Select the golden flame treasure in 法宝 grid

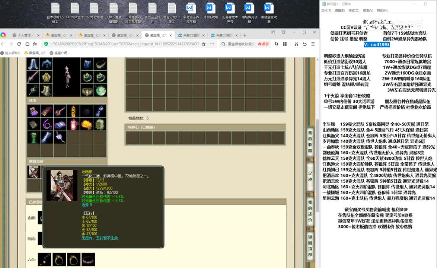click(86, 125)
